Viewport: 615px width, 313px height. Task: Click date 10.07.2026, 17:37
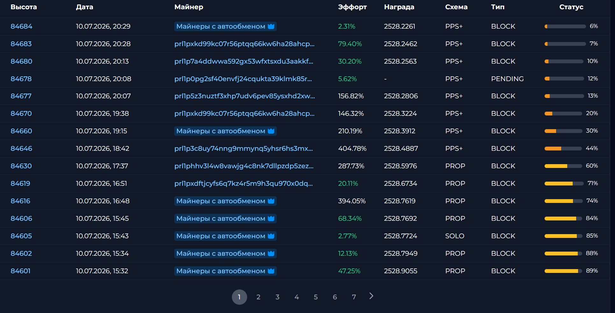pos(102,166)
